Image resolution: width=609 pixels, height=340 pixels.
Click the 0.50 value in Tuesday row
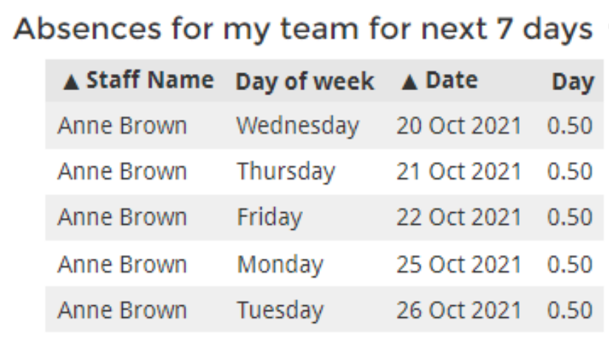click(570, 310)
